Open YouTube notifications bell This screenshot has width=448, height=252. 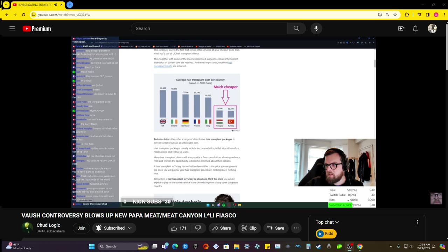click(x=415, y=28)
